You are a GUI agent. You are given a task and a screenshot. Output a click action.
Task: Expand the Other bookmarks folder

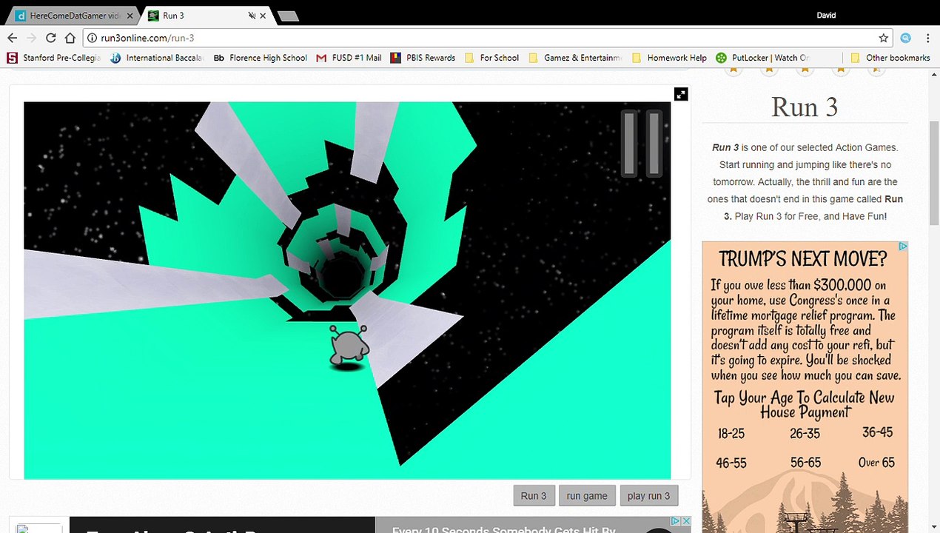[x=890, y=58]
